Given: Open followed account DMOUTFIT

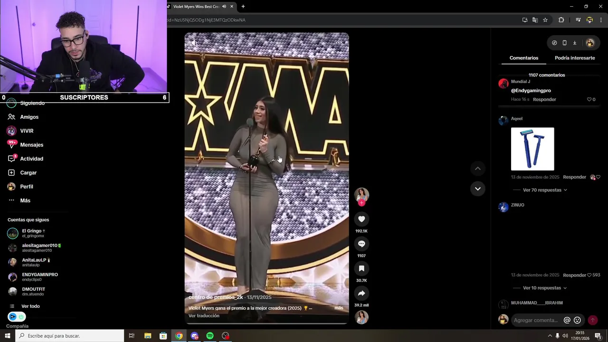Looking at the screenshot, I should point(27,291).
